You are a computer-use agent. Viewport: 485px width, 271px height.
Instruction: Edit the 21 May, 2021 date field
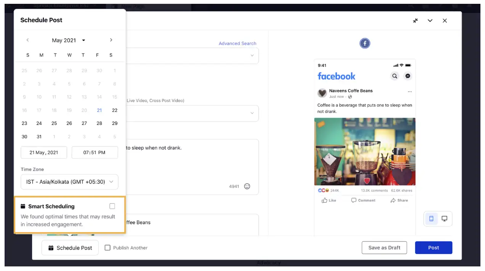pos(44,152)
